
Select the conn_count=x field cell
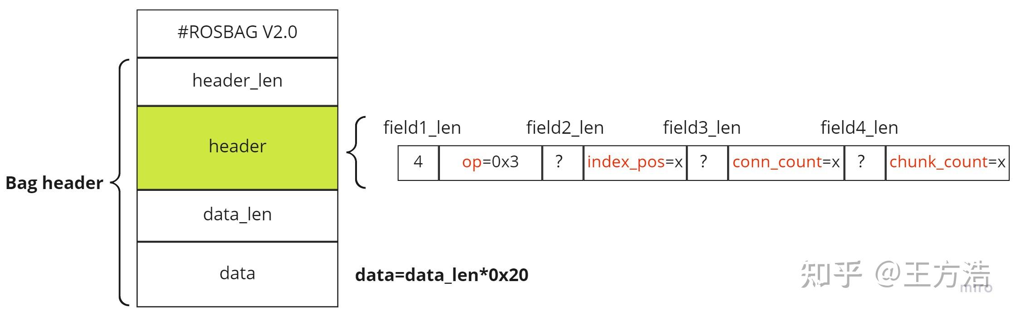pyautogui.click(x=786, y=162)
